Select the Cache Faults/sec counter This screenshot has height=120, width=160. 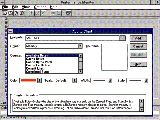52,65
